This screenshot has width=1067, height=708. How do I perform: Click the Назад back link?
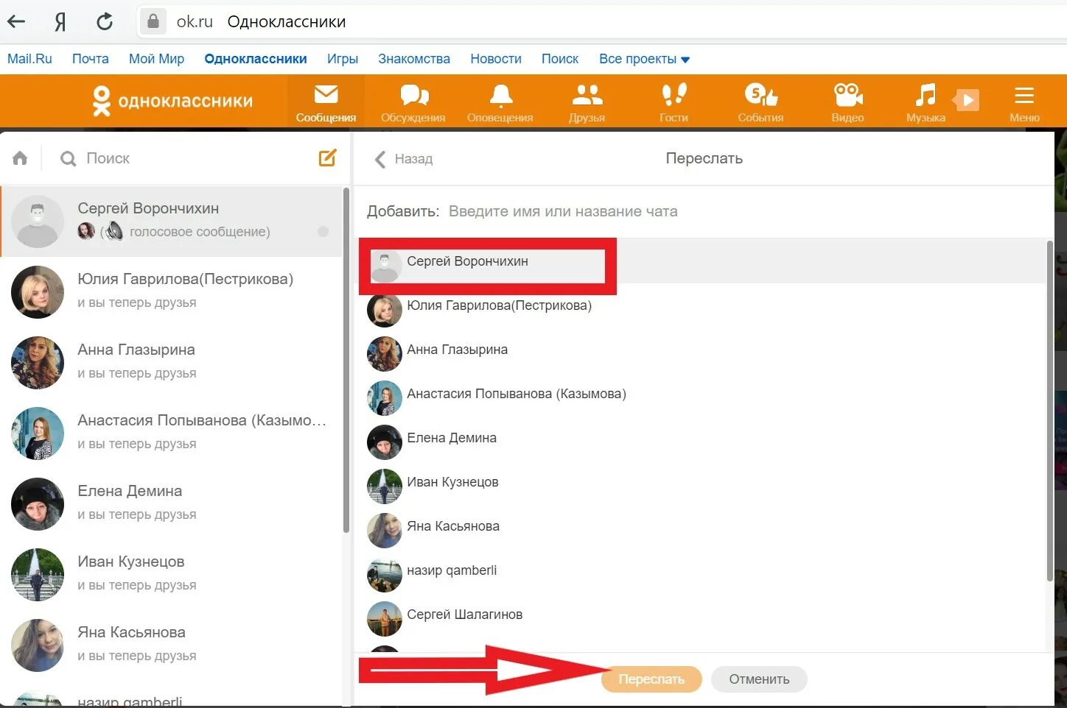pos(413,159)
